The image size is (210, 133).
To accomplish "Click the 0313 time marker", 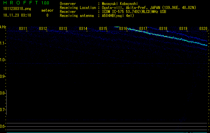I will click(63, 29).
